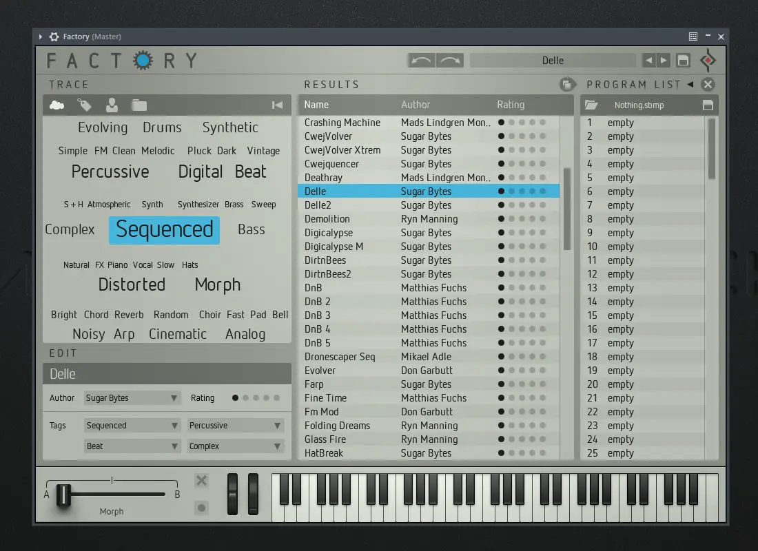Click the Program List scrollbar thumb
Screen dimensions: 758x551
pos(712,149)
